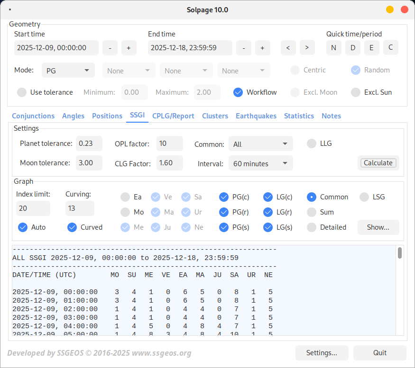Open the Earthquakes tab

pyautogui.click(x=256, y=116)
